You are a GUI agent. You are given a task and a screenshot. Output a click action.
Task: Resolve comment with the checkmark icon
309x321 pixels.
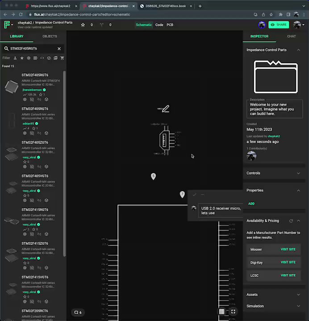(194, 195)
